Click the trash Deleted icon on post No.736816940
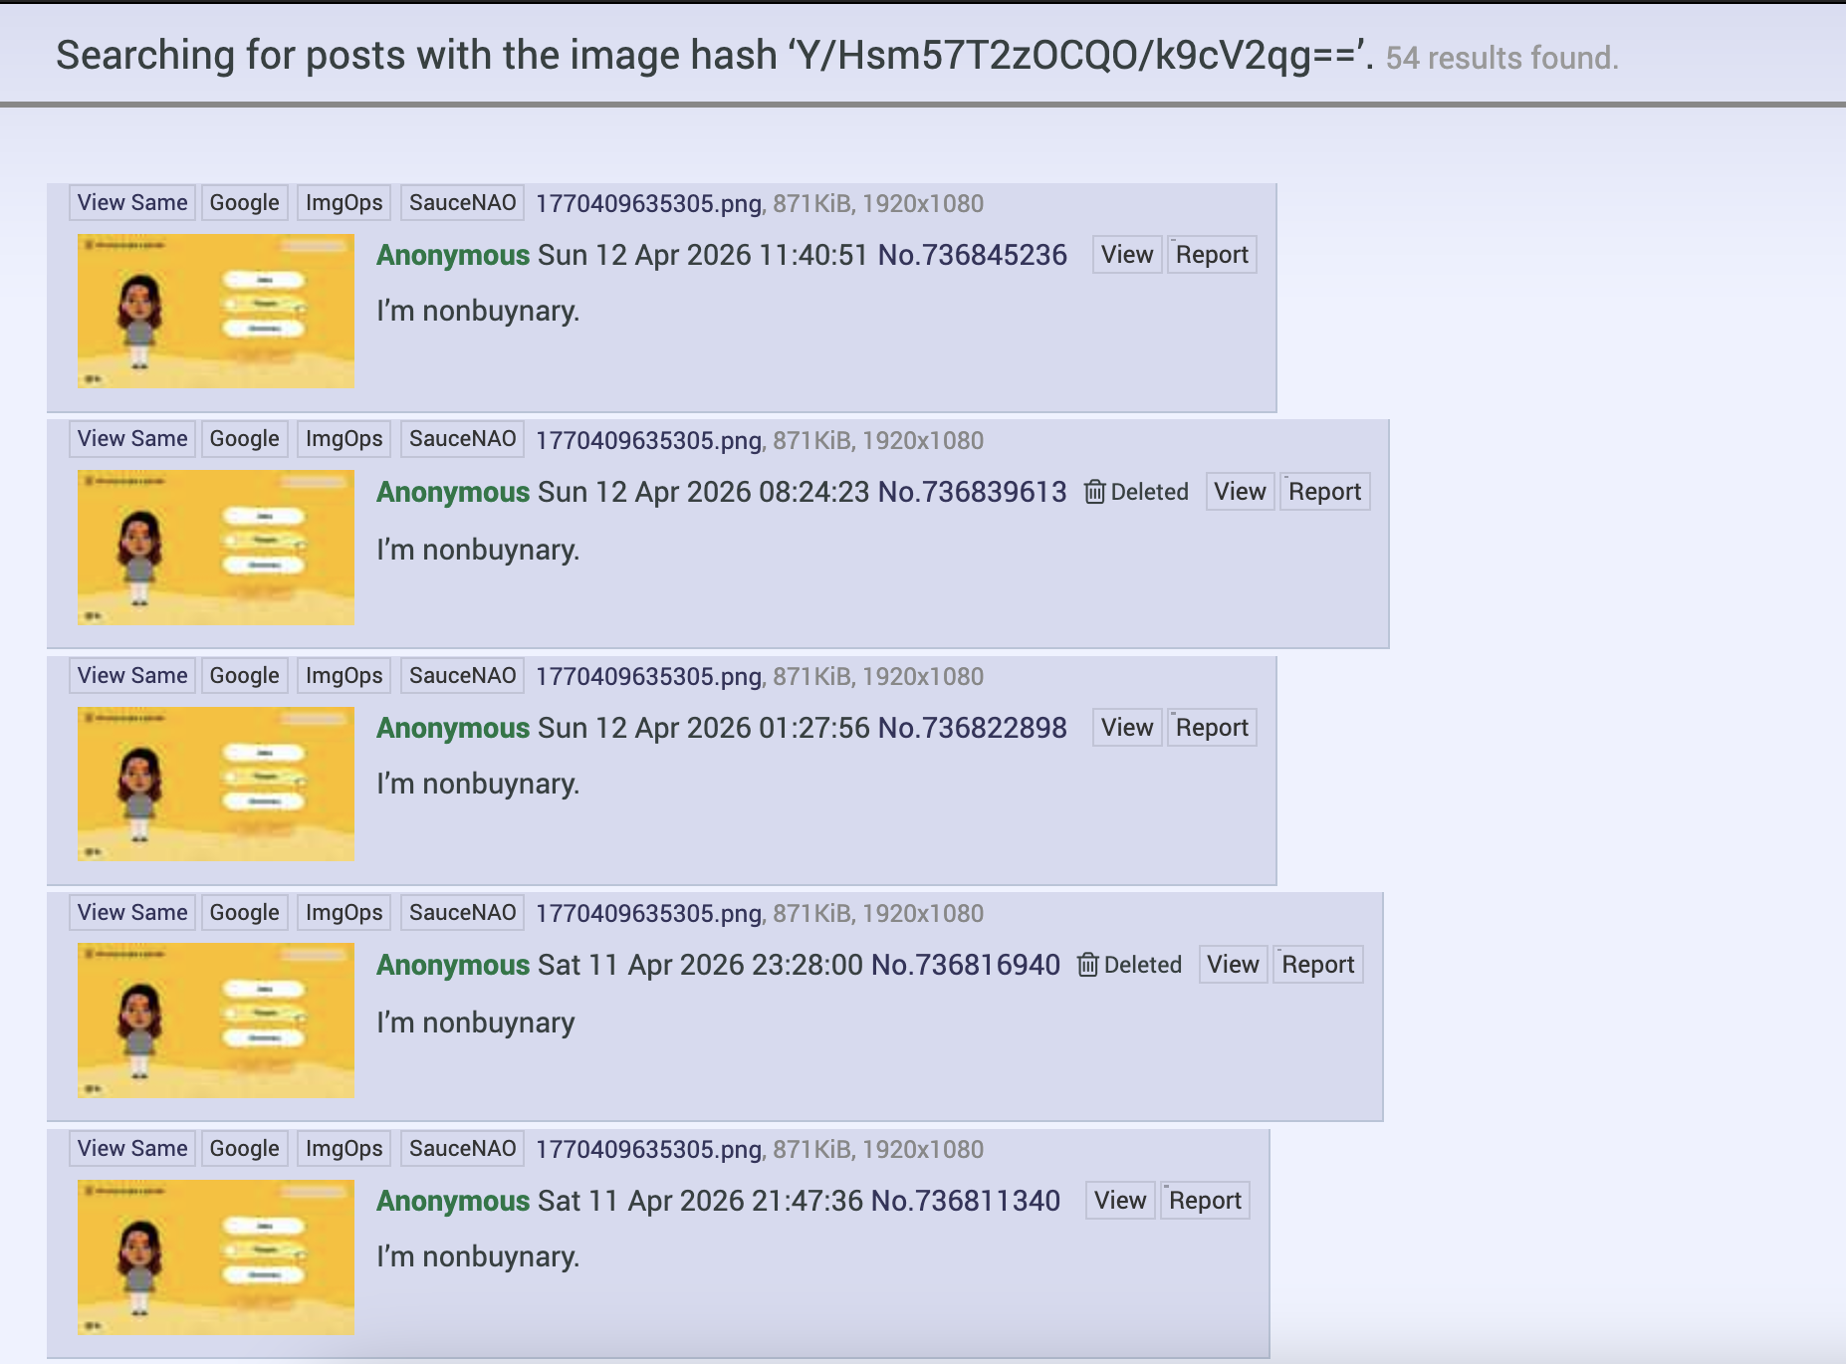This screenshot has width=1846, height=1364. tap(1087, 965)
